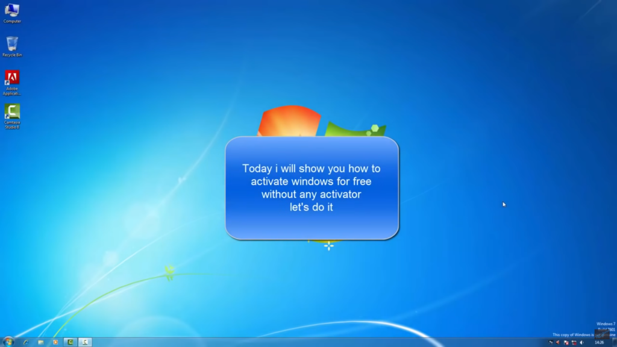Open the network status tray icon
This screenshot has height=347, width=617.
pos(574,343)
